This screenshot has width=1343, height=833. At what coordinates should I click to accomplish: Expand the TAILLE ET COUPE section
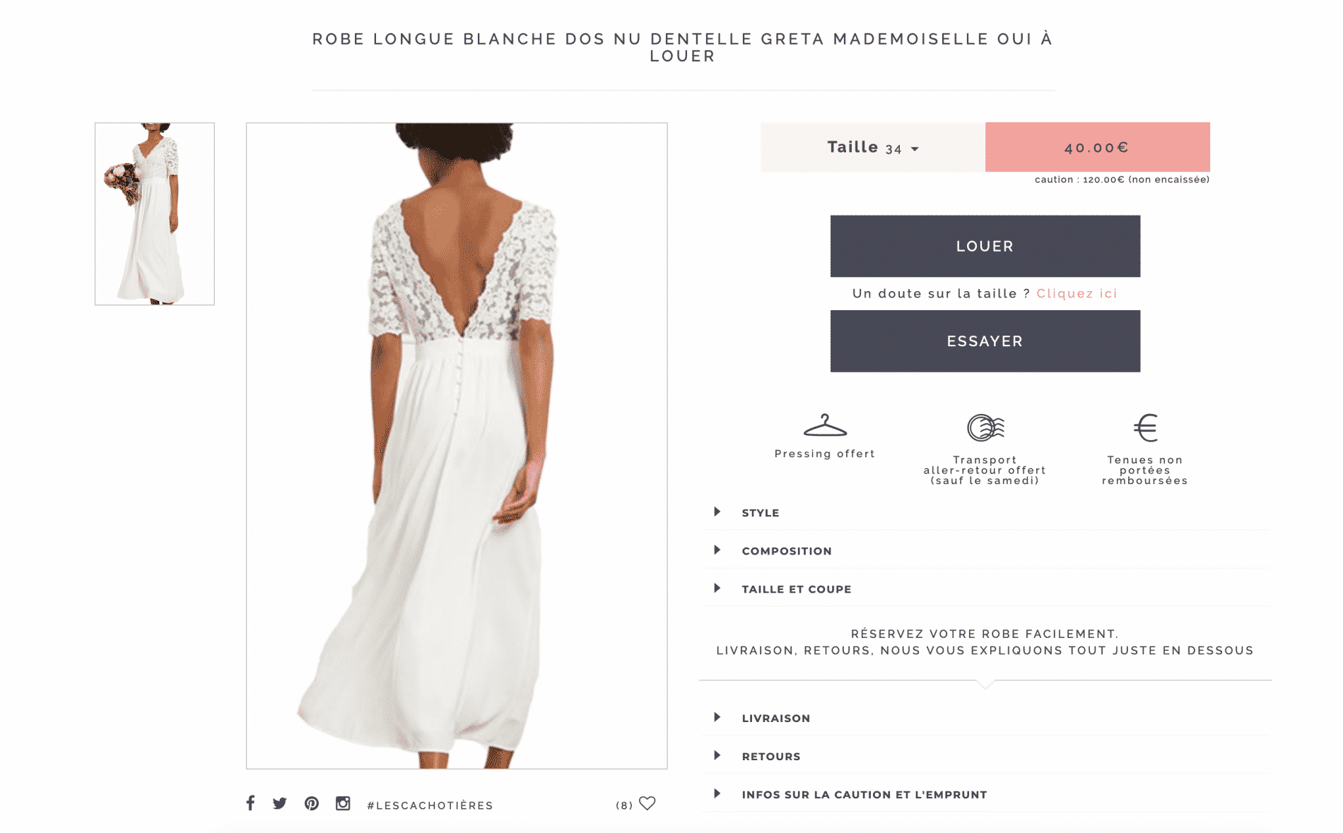pos(986,589)
